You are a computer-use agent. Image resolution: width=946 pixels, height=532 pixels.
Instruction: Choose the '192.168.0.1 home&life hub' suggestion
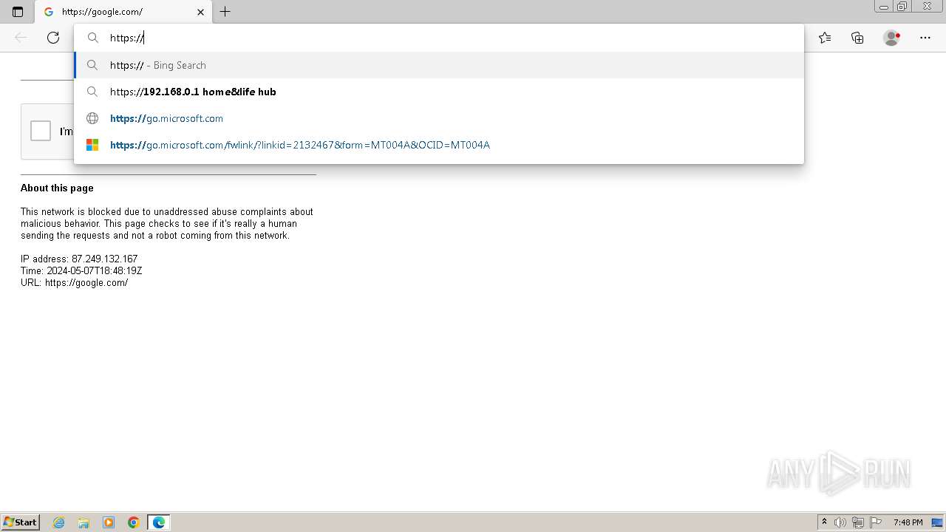[x=439, y=92]
